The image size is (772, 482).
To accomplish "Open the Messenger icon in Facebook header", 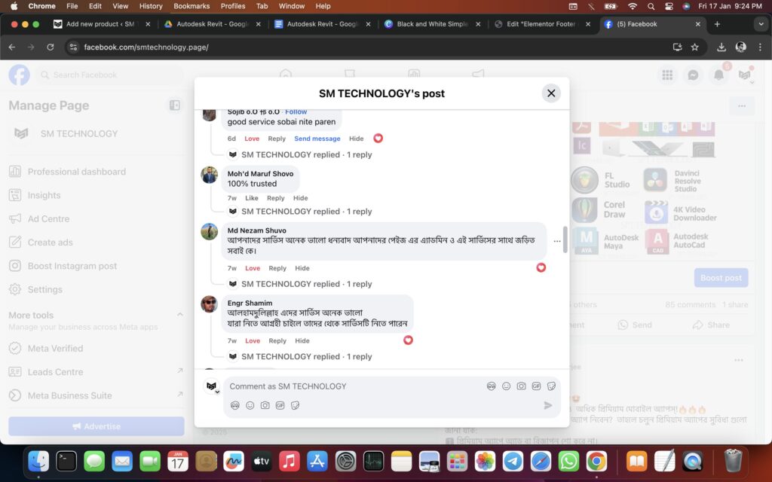I will (693, 75).
